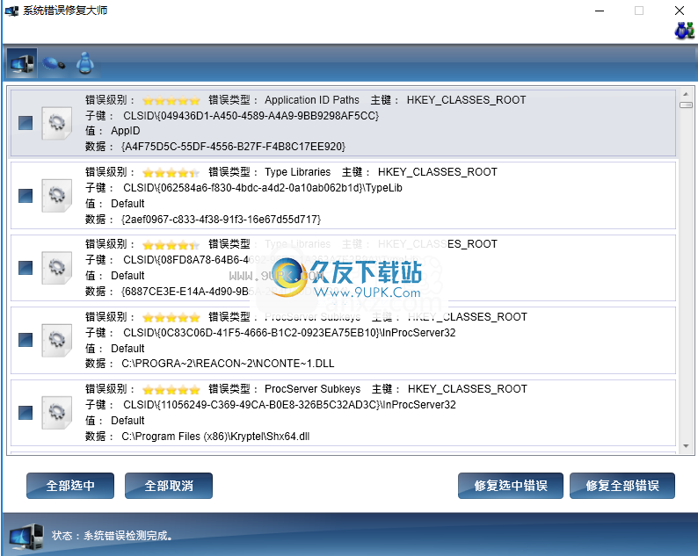
Task: Select the computer system scan toolbar icon
Action: (22, 63)
